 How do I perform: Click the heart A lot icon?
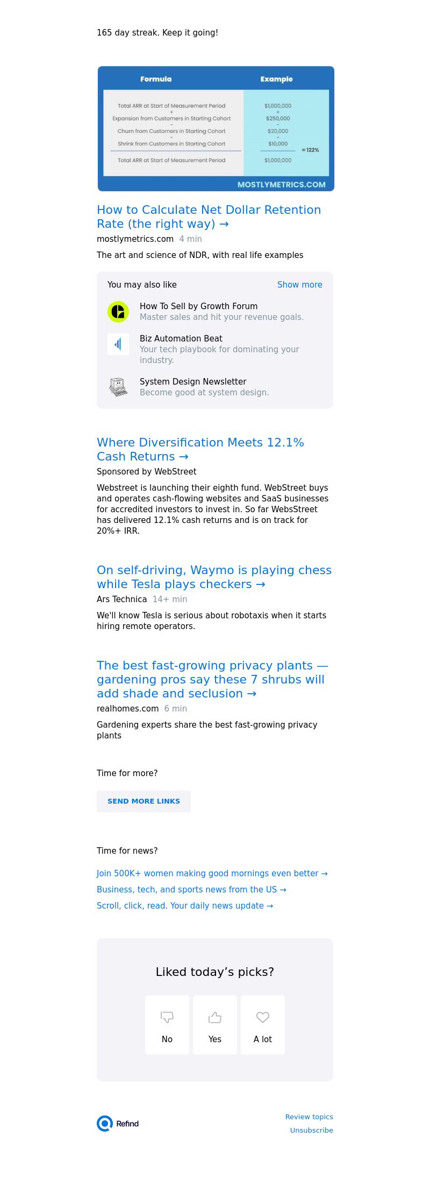(x=263, y=1017)
